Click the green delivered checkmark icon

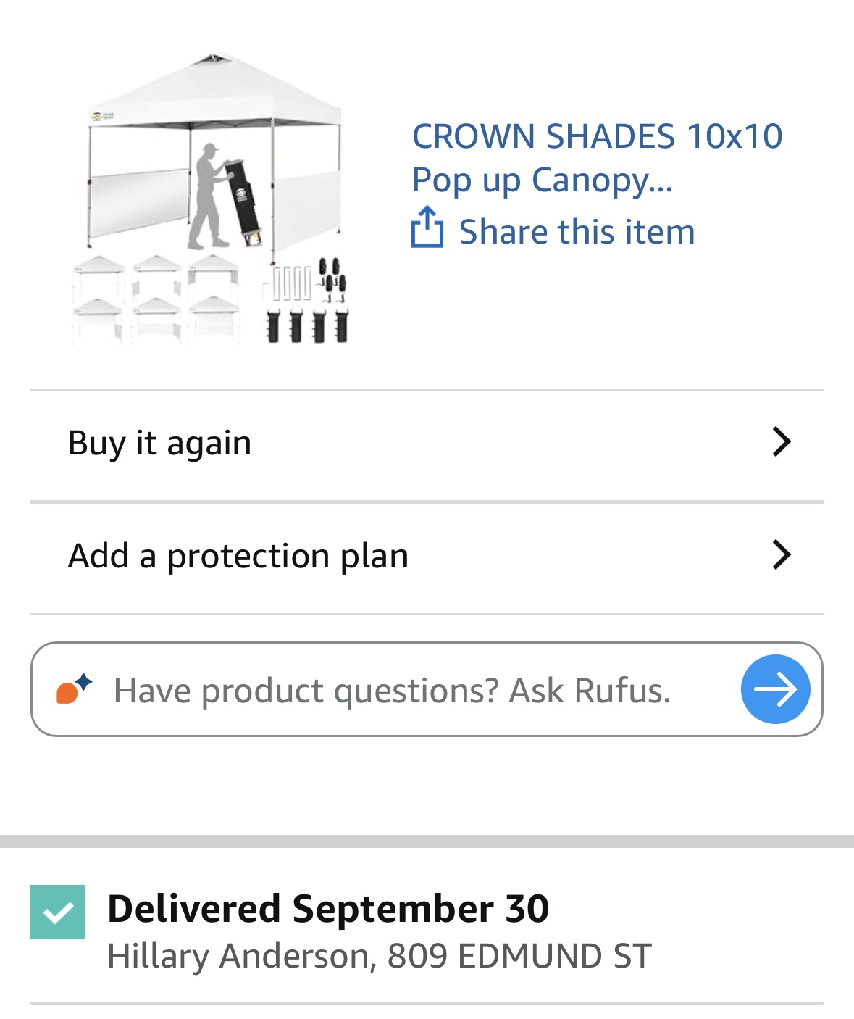(x=57, y=912)
